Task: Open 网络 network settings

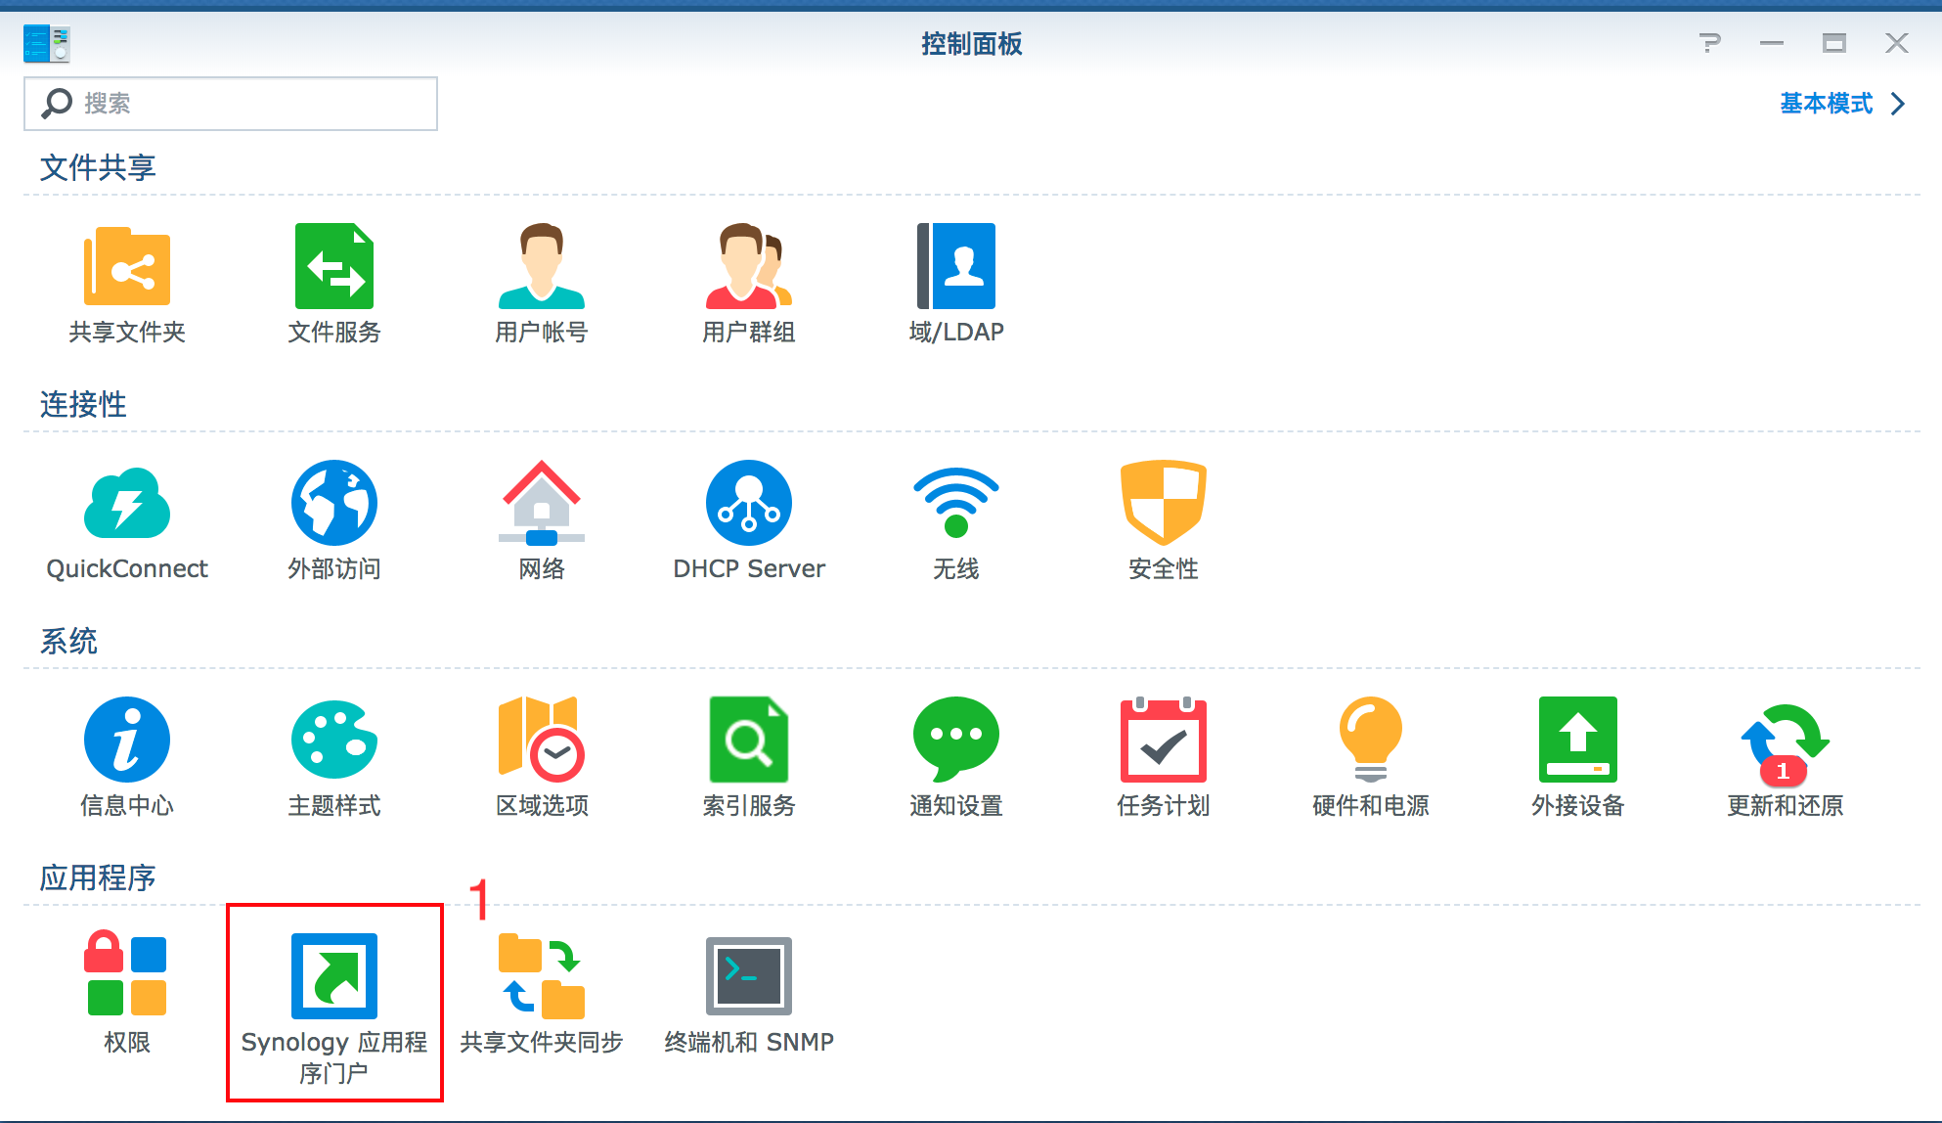Action: coord(542,503)
